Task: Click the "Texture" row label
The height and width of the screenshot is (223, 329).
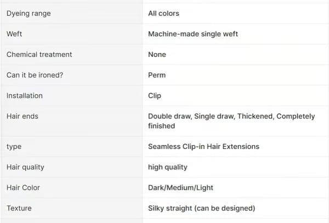Action: [19, 208]
